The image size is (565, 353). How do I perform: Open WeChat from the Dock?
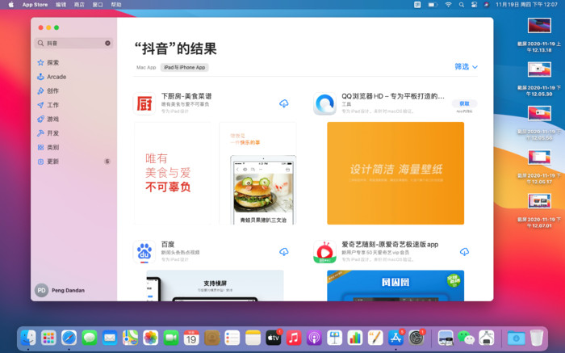tap(466, 338)
